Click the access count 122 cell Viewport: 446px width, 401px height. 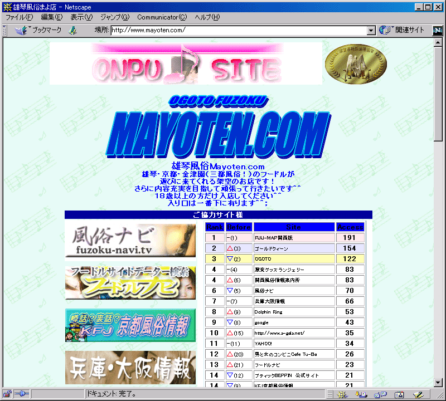click(350, 258)
